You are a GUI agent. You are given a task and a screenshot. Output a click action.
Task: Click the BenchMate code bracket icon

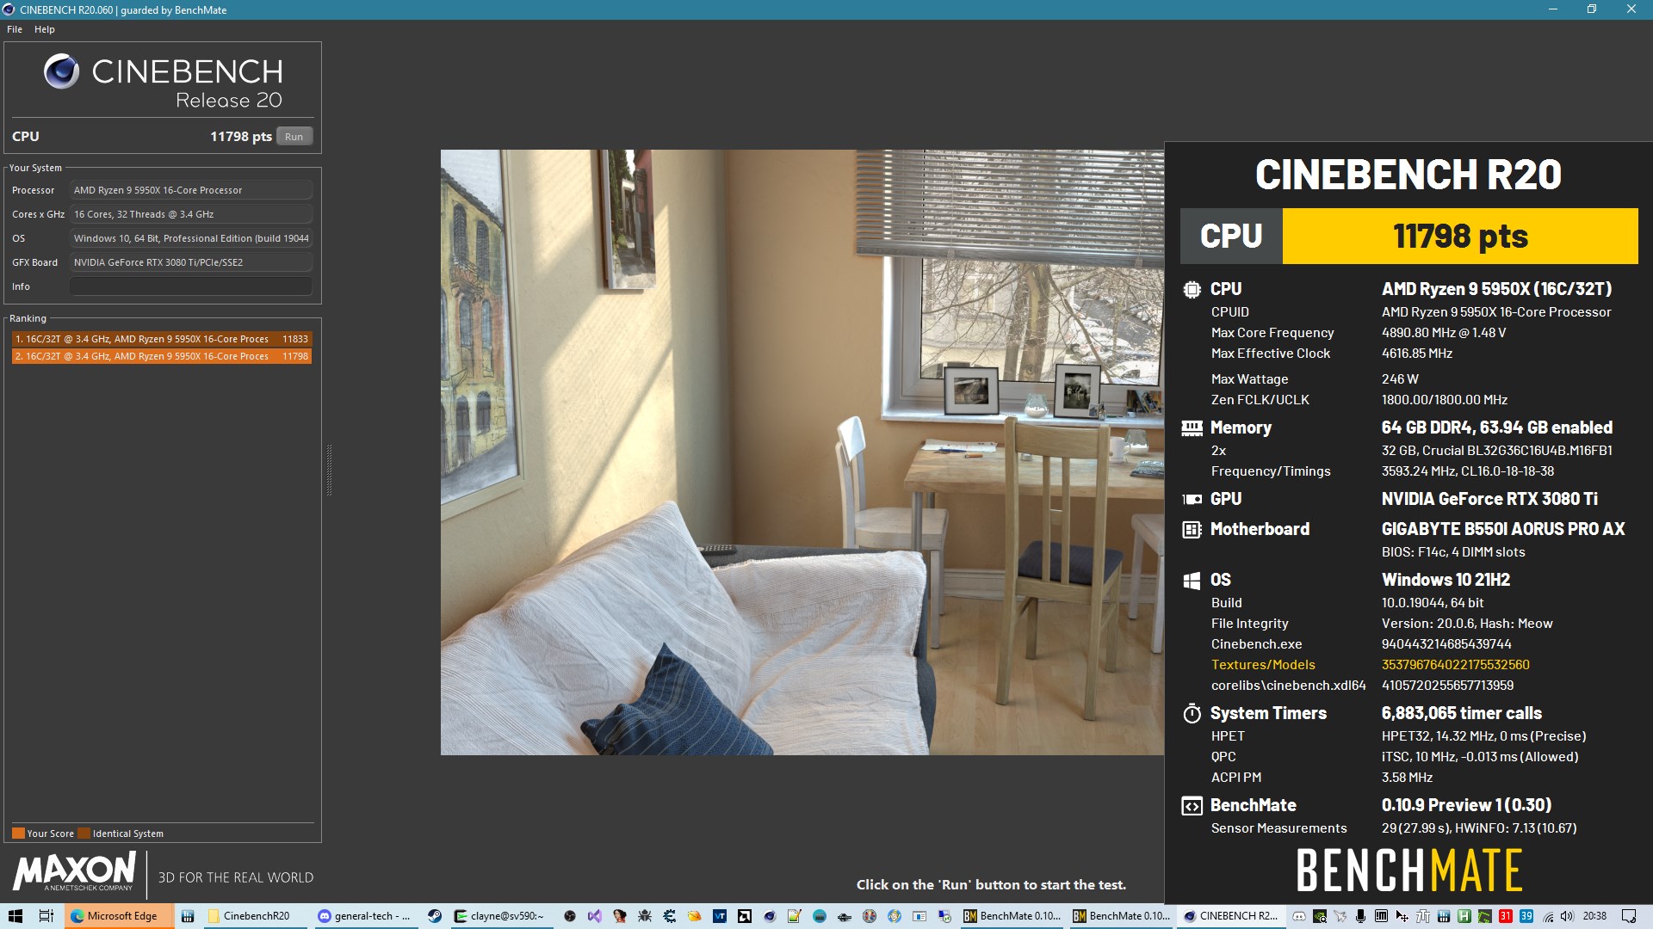[1192, 806]
